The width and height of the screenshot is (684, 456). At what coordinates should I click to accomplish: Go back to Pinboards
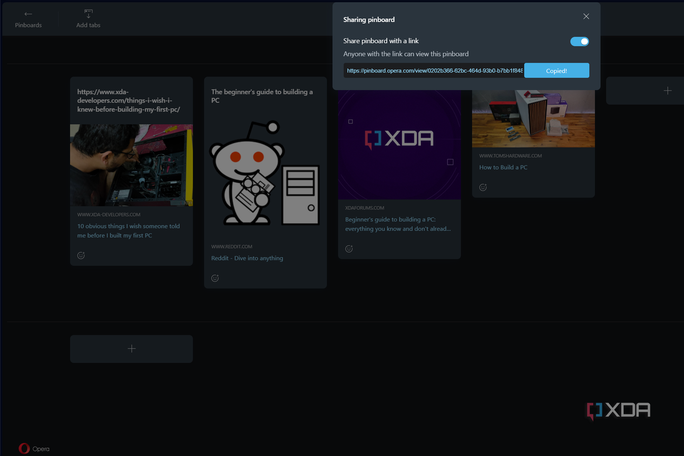coord(28,19)
